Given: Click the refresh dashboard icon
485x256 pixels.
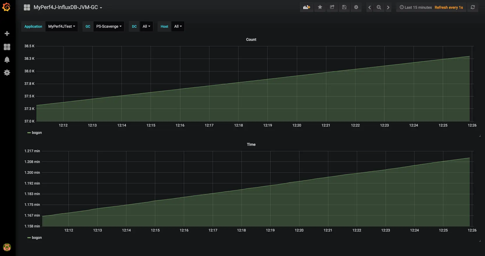Looking at the screenshot, I should (473, 7).
